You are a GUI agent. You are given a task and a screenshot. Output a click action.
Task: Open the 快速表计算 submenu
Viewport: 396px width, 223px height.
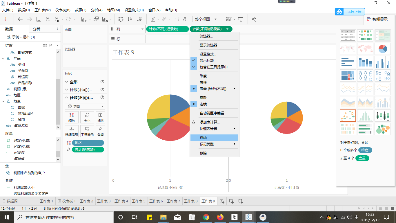[215, 129]
